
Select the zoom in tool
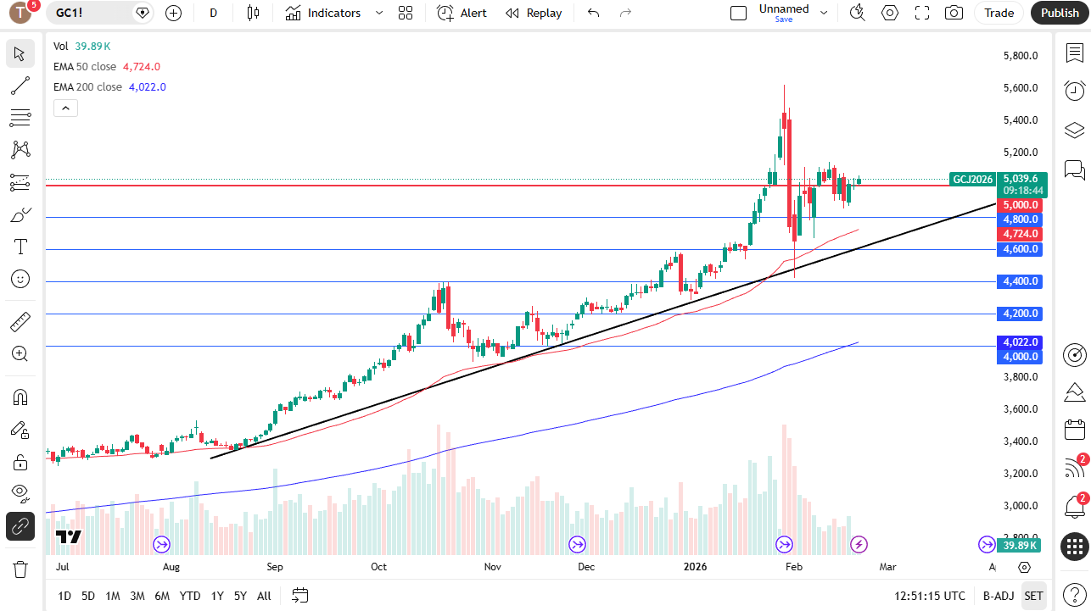20,353
